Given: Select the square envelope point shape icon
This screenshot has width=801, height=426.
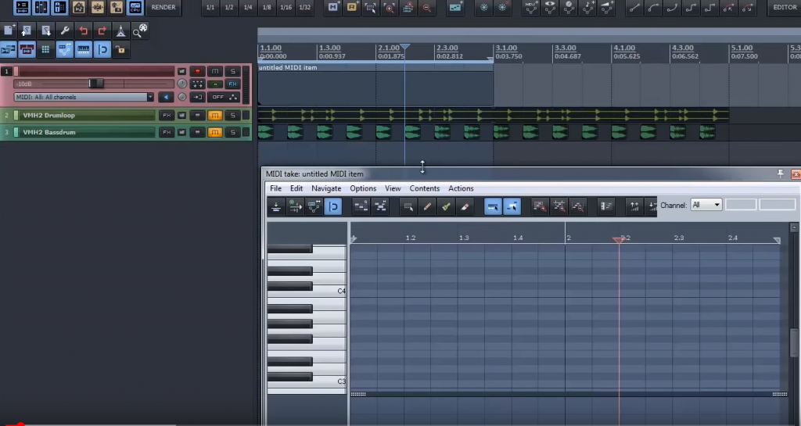Looking at the screenshot, I should pos(709,7).
